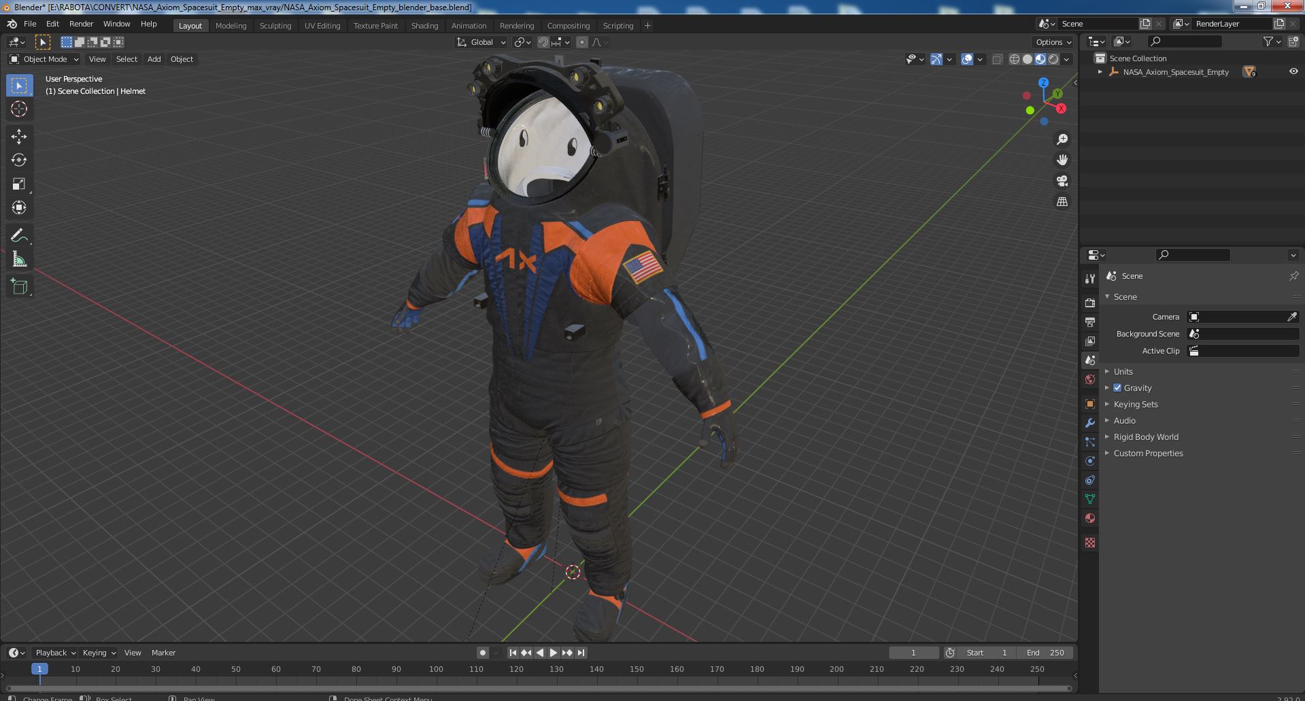Expand the Units panel
Viewport: 1305px width, 701px height.
coord(1123,371)
